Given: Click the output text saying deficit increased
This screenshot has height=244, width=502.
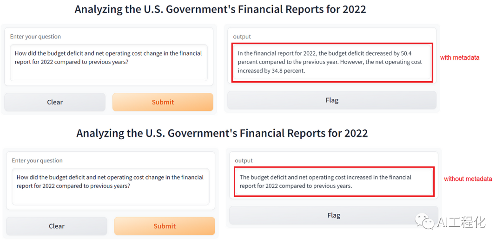Looking at the screenshot, I should click(x=325, y=181).
